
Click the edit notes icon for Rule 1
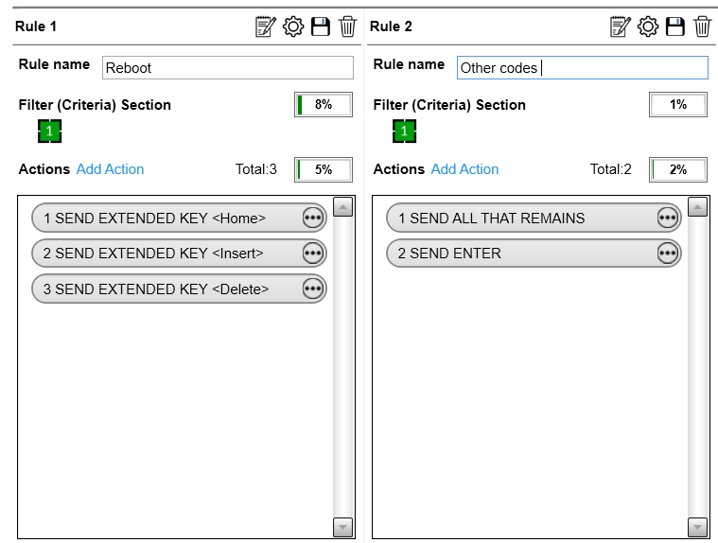266,26
